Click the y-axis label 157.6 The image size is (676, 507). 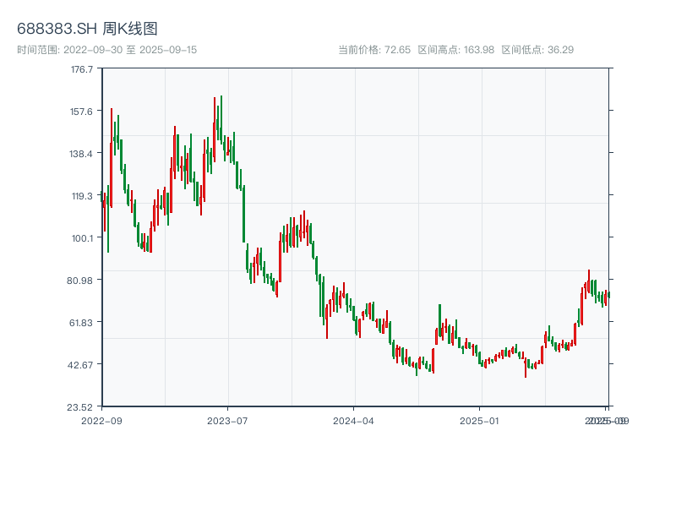click(x=81, y=112)
